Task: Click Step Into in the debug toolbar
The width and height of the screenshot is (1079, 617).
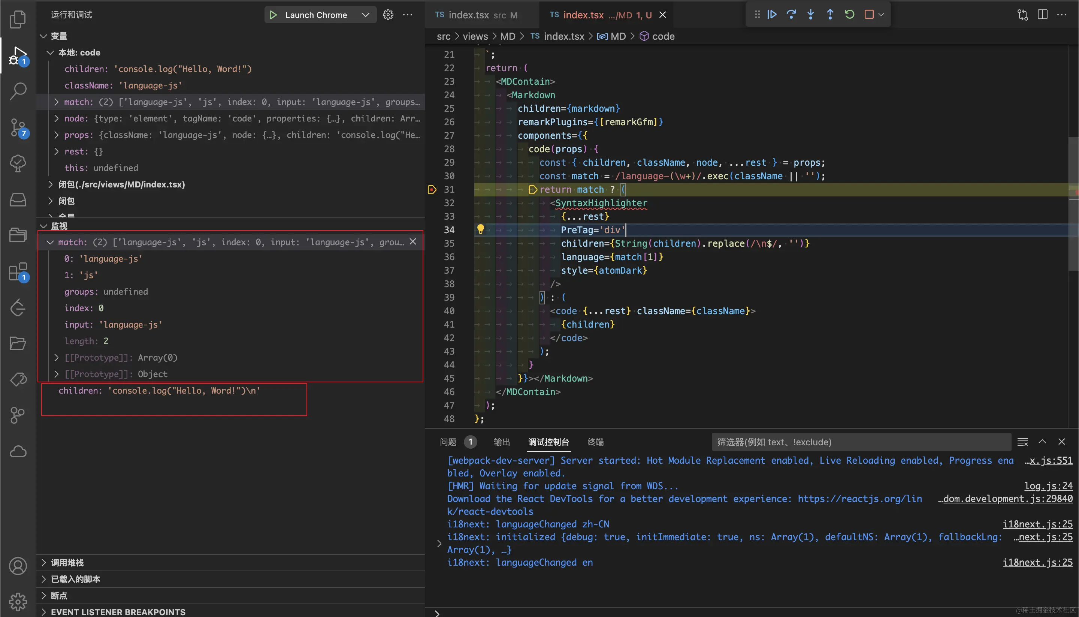Action: [810, 14]
